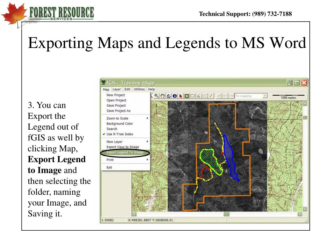Close the fGIS Training.ttkgp window
The height and width of the screenshot is (244, 326).
coord(304,83)
